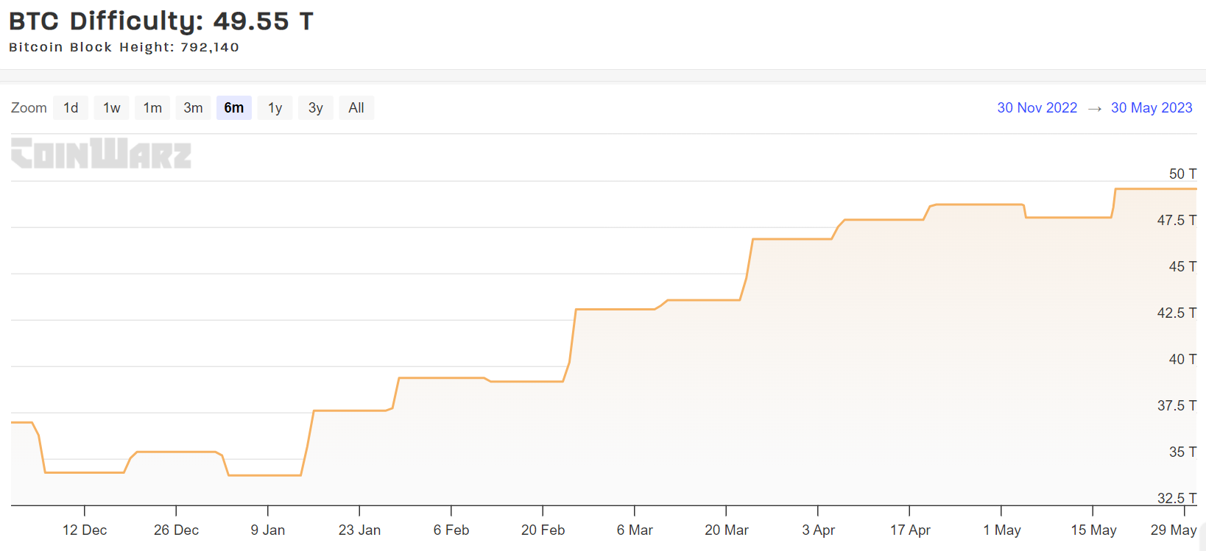The image size is (1206, 551).
Task: Click the 9 Jan axis label
Action: coord(267,530)
